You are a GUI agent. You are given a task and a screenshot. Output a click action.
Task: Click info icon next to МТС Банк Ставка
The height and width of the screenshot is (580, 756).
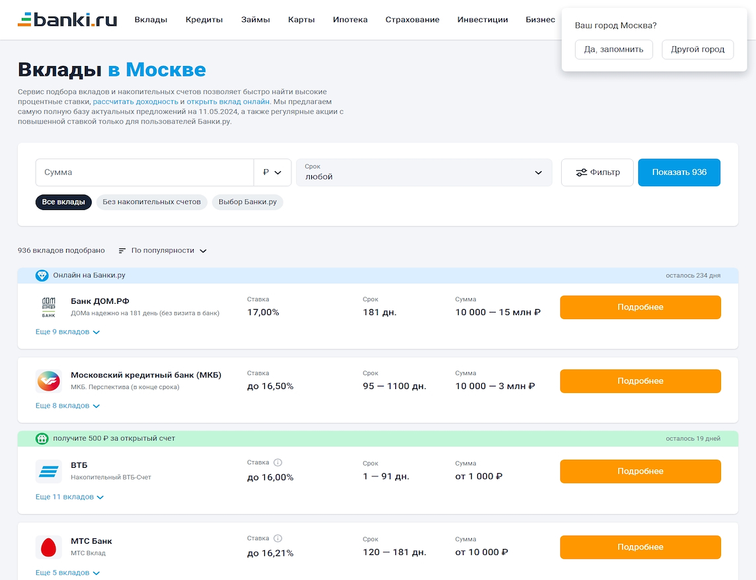[x=278, y=538]
